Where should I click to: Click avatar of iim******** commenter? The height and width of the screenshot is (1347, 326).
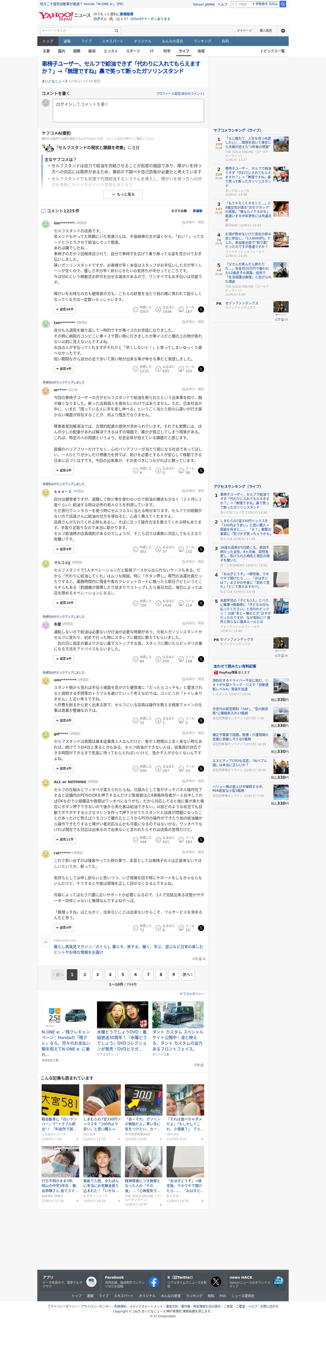[x=45, y=224]
